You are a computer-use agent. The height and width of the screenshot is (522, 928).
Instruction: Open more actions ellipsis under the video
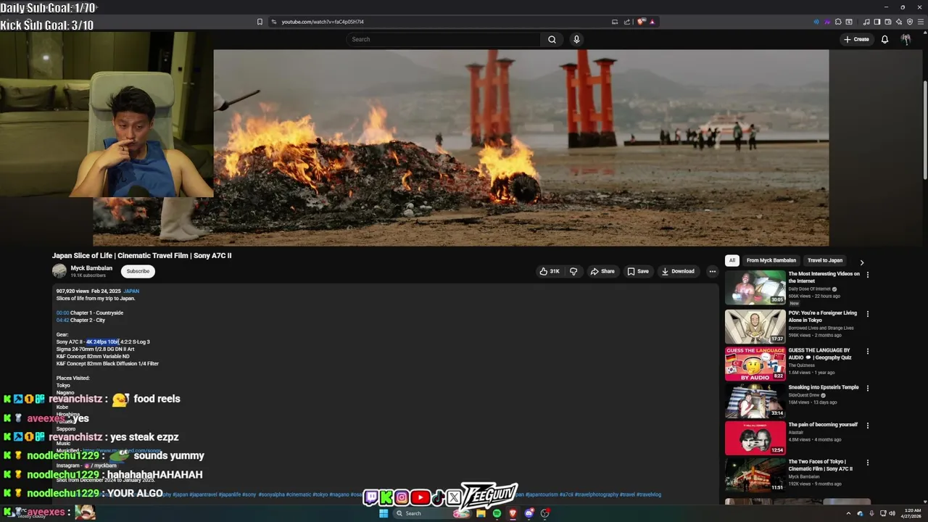tap(712, 271)
